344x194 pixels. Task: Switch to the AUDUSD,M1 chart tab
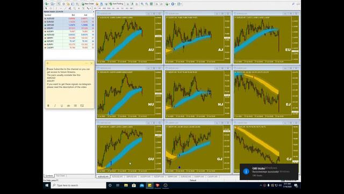click(103, 177)
